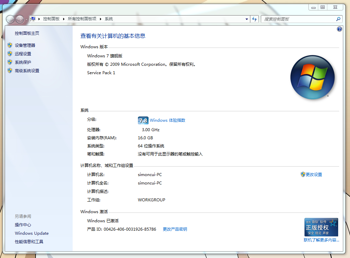Open 远程设置 link

(23, 54)
